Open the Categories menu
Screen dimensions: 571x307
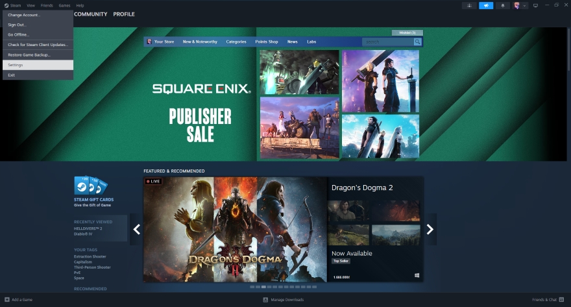pos(236,42)
